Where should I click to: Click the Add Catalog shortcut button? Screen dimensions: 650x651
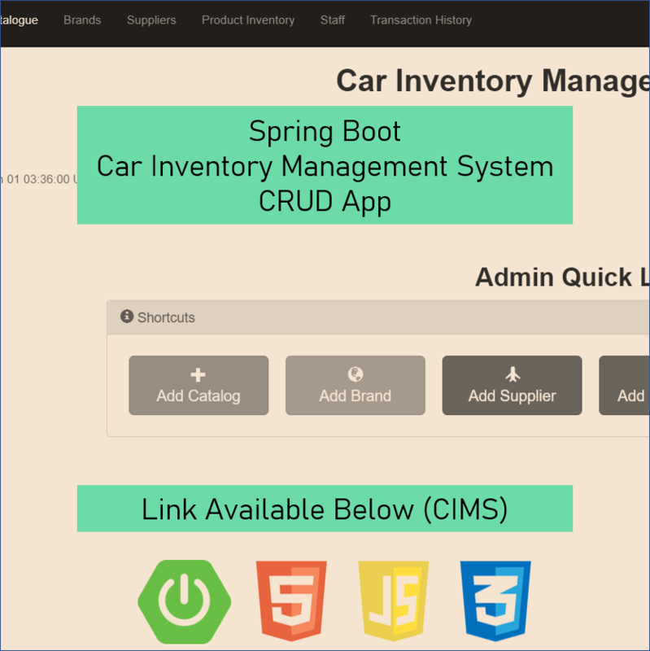tap(198, 385)
